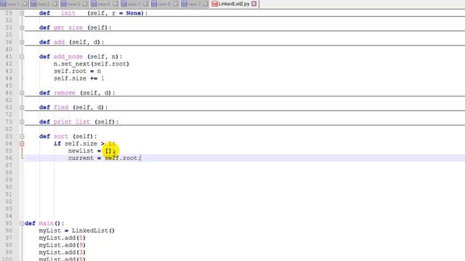Place cursor on empty line 92
Viewport: 465px width, 261px height.
245,202
